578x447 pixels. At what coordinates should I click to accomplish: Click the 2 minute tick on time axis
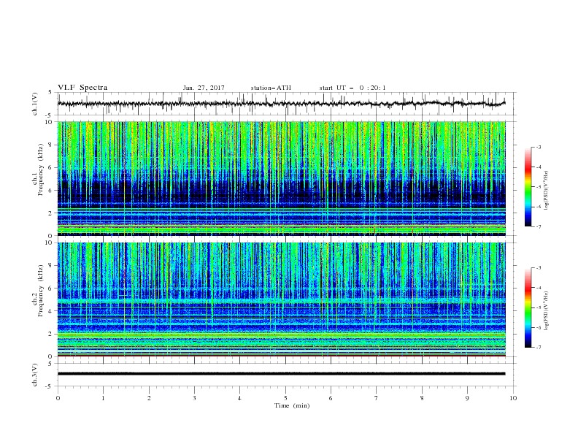pos(149,398)
